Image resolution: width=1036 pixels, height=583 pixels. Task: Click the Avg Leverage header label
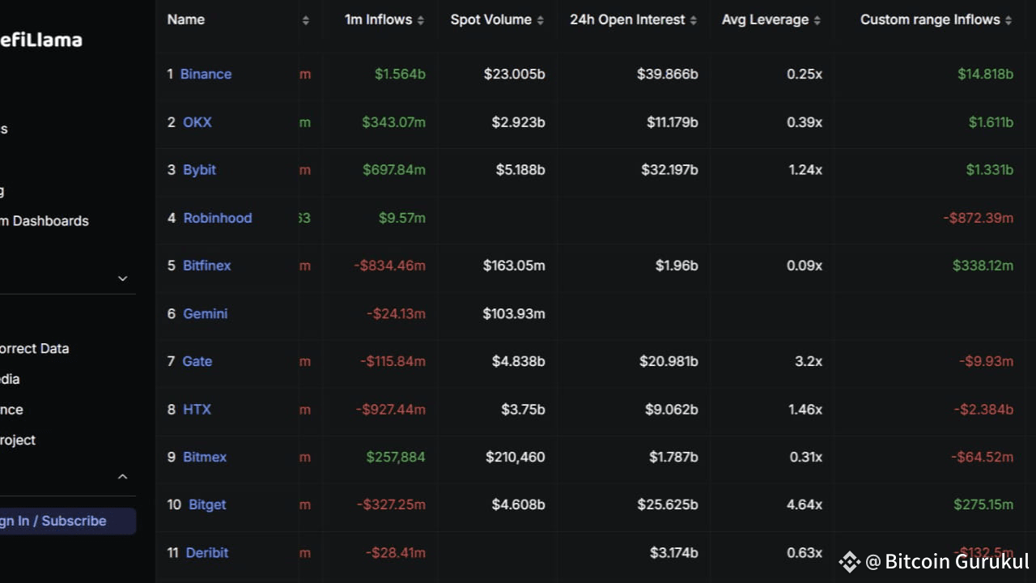pos(765,19)
